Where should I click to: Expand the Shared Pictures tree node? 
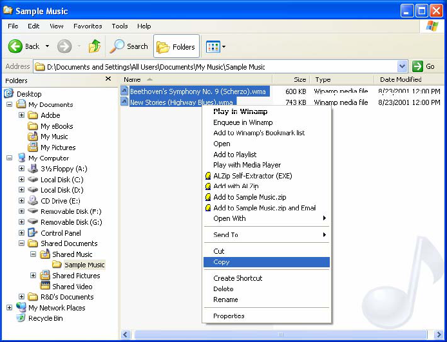click(33, 276)
